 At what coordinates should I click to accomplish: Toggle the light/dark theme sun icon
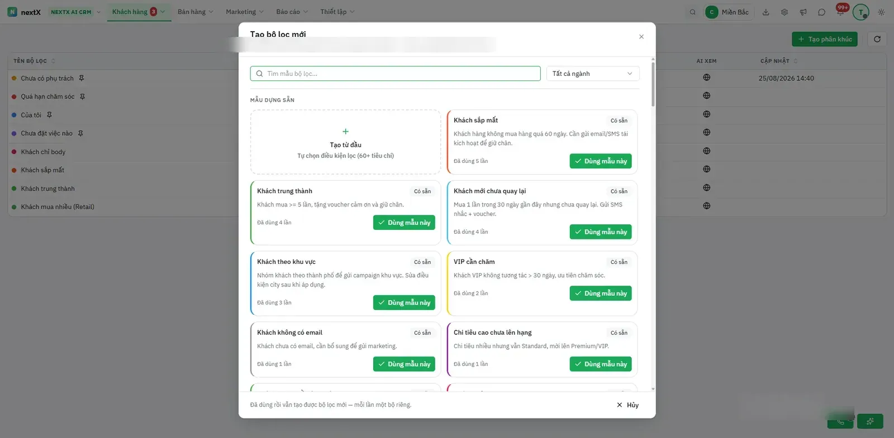tap(881, 12)
